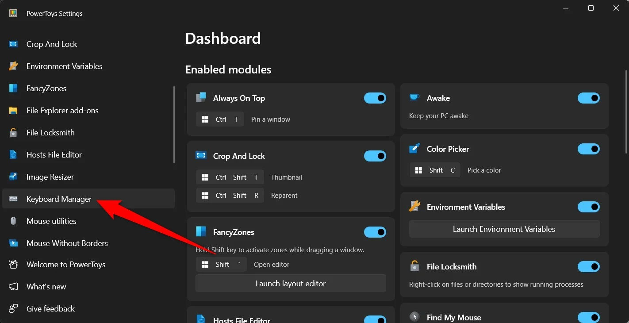629x323 pixels.
Task: Click the Keyboard Manager keyboard icon
Action: 13,199
